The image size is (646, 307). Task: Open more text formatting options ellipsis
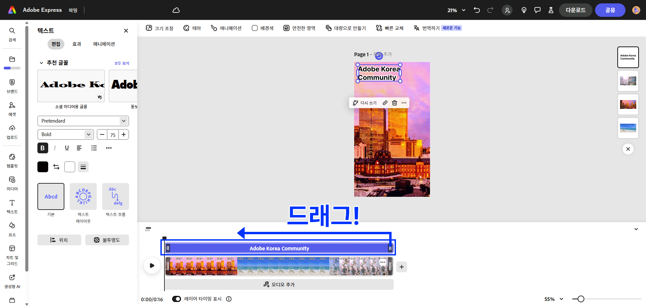[x=109, y=148]
